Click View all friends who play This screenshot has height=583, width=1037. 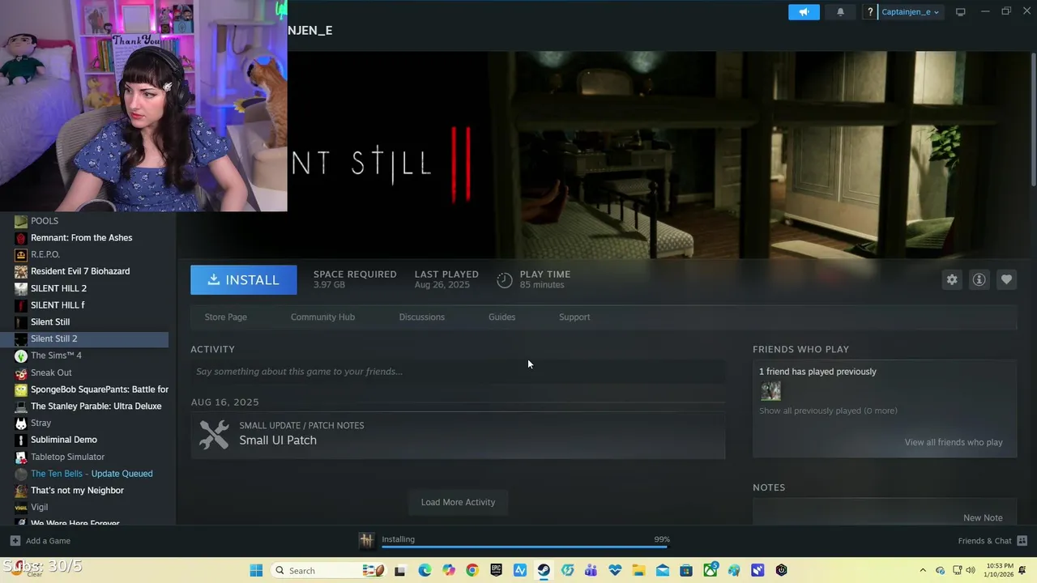click(954, 442)
